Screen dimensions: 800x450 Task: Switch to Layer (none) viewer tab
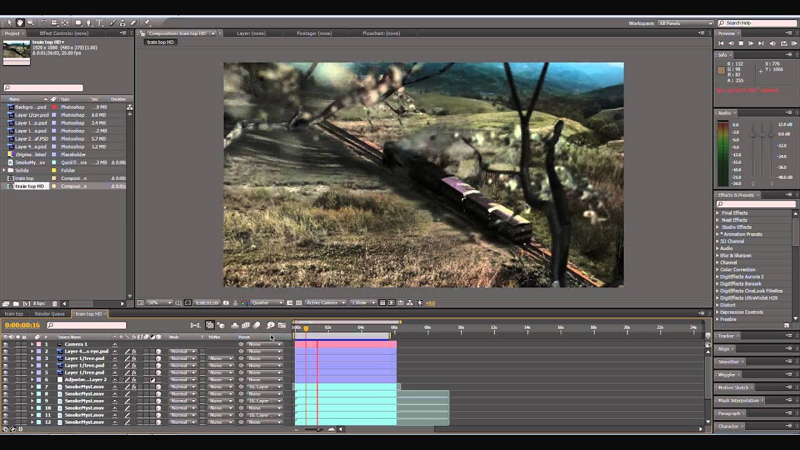pyautogui.click(x=251, y=33)
